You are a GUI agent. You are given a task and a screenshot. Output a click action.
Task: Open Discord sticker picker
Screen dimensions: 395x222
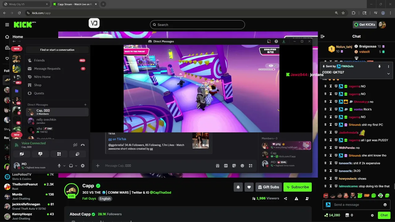[x=234, y=166]
